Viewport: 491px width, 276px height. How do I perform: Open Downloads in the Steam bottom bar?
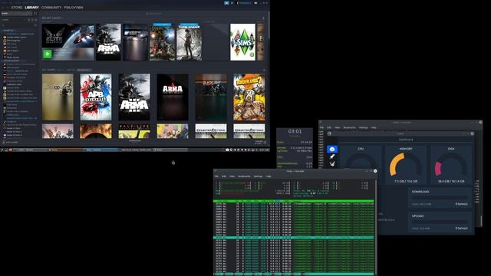[x=135, y=142]
